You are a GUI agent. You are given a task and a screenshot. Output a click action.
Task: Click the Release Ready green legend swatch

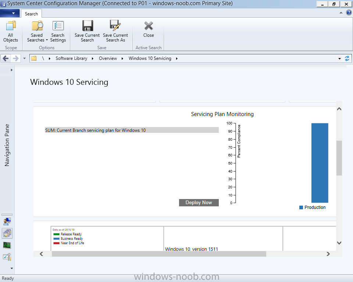point(57,234)
